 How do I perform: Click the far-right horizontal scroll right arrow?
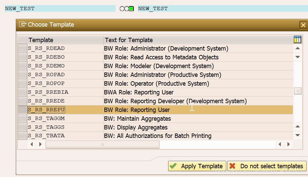[288, 144]
